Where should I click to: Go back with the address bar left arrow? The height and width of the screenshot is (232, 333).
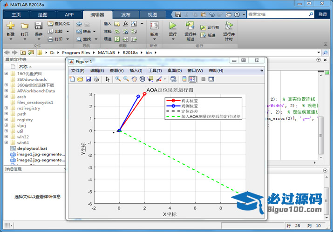coord(7,52)
